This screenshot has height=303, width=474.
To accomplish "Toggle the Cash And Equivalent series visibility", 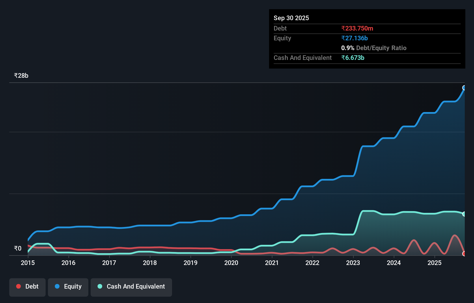I will click(x=131, y=286).
